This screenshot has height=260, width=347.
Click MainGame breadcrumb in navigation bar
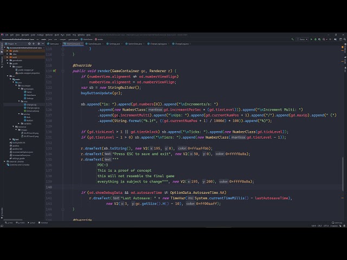point(88,40)
